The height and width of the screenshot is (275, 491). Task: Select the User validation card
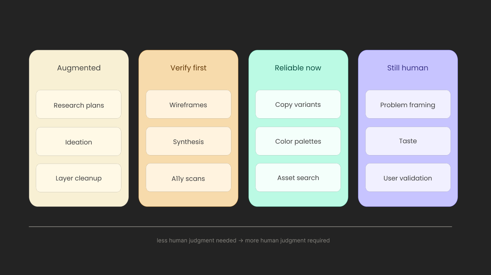click(408, 178)
